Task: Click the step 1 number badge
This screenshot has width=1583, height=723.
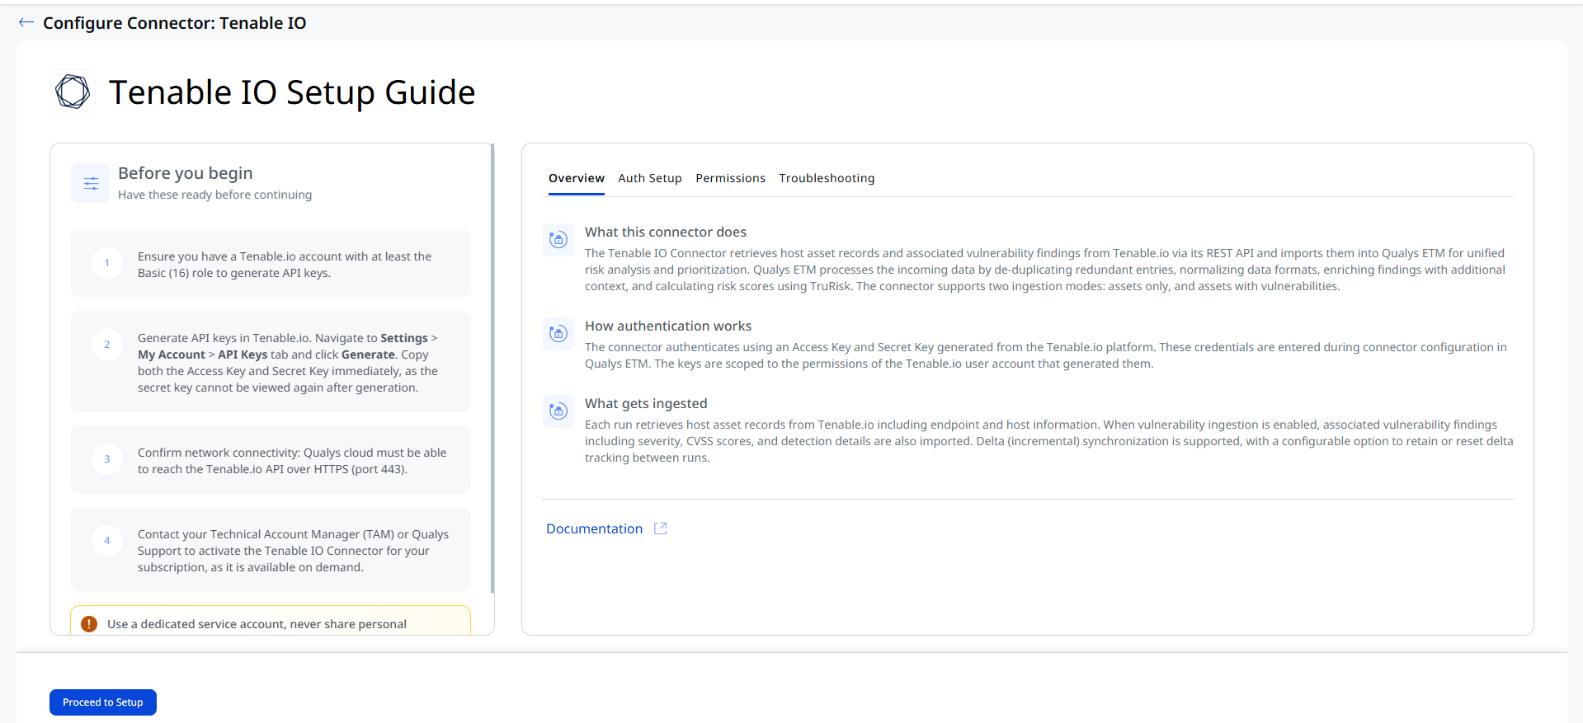Action: (107, 263)
